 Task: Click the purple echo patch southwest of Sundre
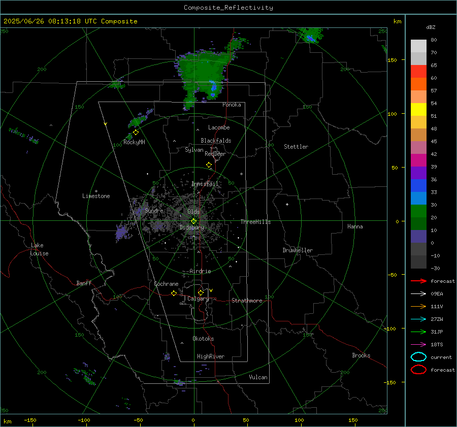[122, 233]
